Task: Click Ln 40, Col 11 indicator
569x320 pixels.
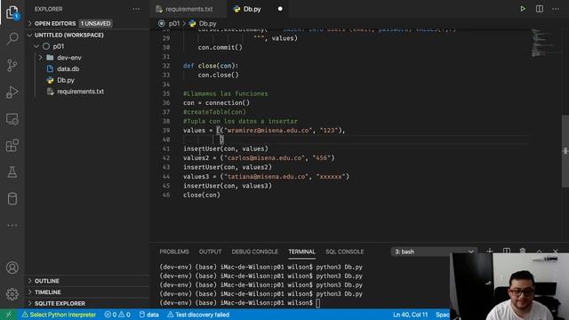Action: pyautogui.click(x=410, y=315)
